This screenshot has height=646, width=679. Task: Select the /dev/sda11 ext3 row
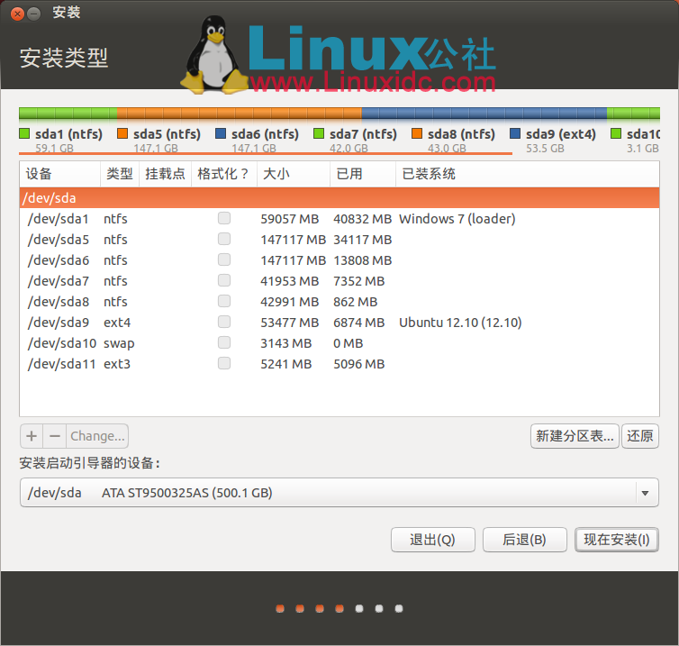[x=339, y=364]
